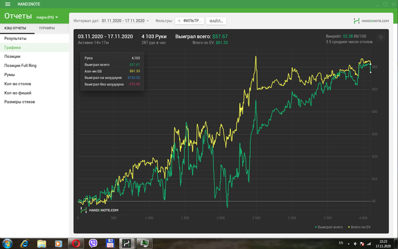The image size is (398, 249).
Task: Open the Позиции report
Action: 35,57
